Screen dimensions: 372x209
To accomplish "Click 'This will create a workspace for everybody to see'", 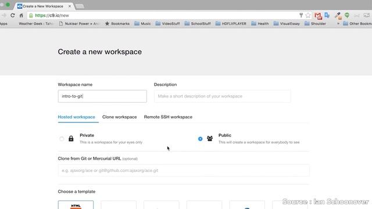I will click(259, 142).
